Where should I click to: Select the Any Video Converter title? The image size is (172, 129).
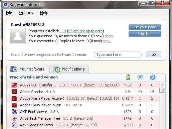coord(37,125)
